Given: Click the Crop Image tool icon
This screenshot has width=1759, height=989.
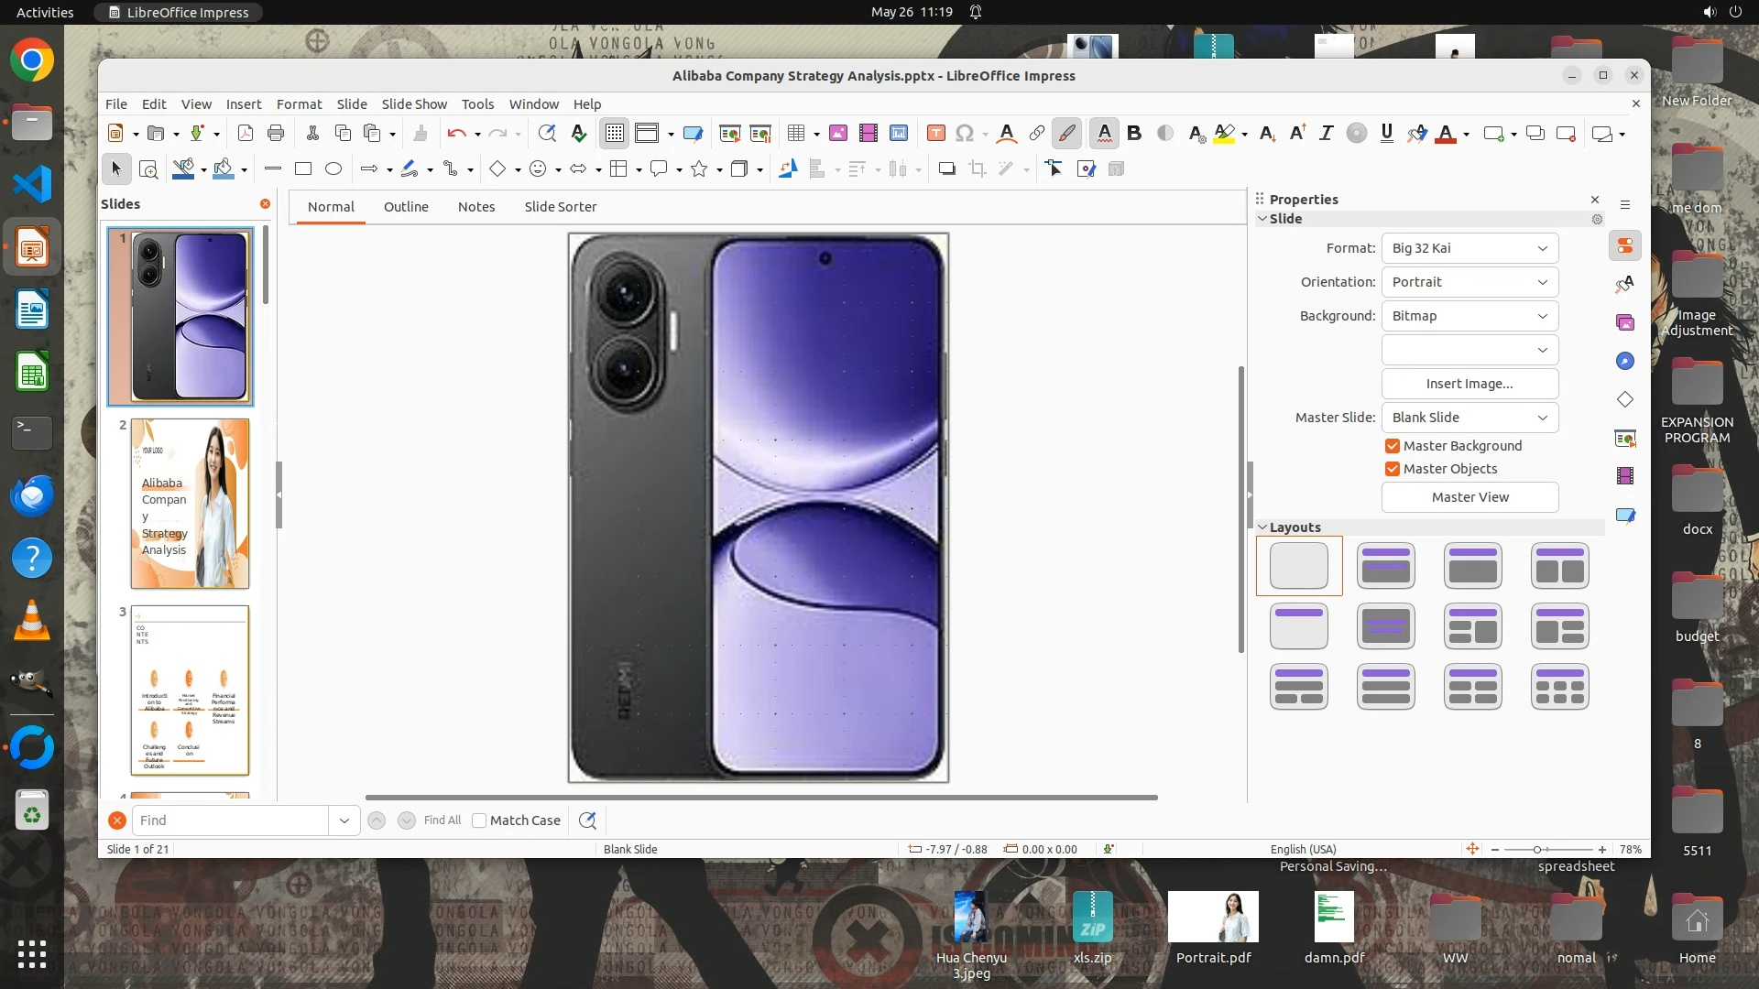Looking at the screenshot, I should pyautogui.click(x=978, y=169).
